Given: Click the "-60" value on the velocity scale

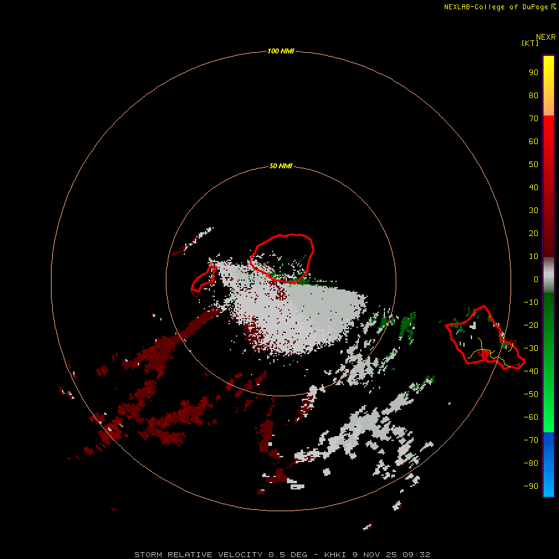Looking at the screenshot, I should [x=531, y=417].
